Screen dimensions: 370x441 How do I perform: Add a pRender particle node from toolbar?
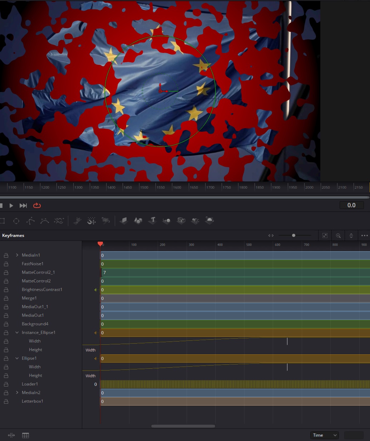(106, 221)
